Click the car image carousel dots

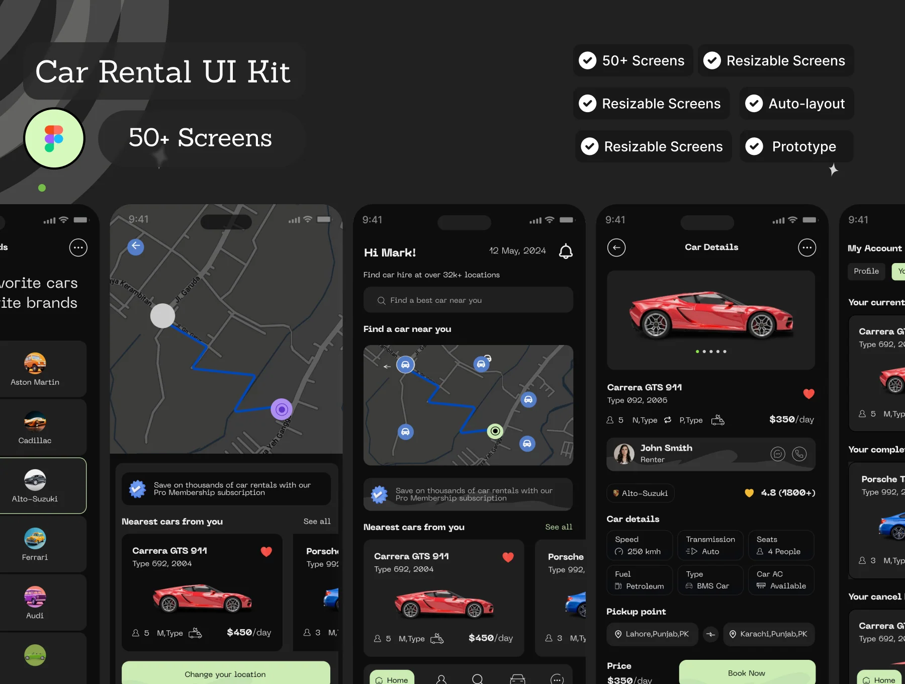click(x=711, y=352)
